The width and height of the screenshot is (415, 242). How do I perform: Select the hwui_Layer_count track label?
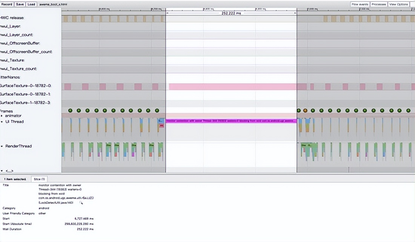click(x=16, y=35)
